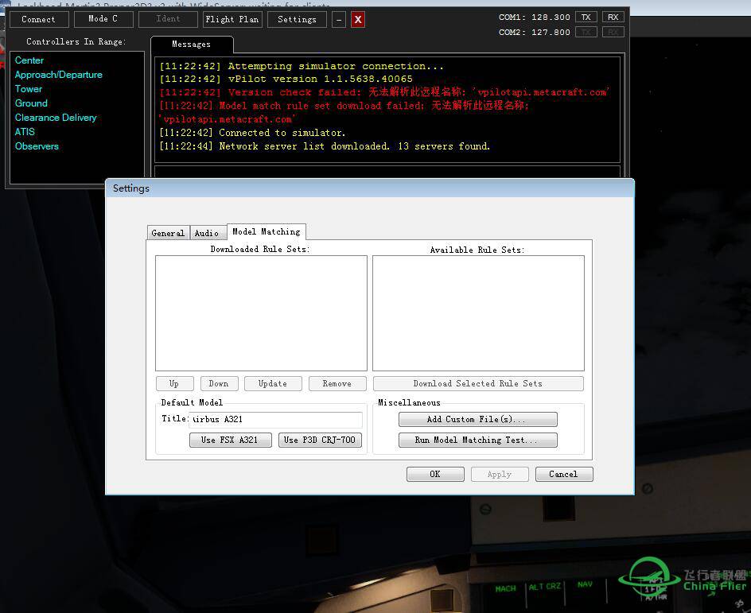Switch to the General settings tab

point(168,233)
